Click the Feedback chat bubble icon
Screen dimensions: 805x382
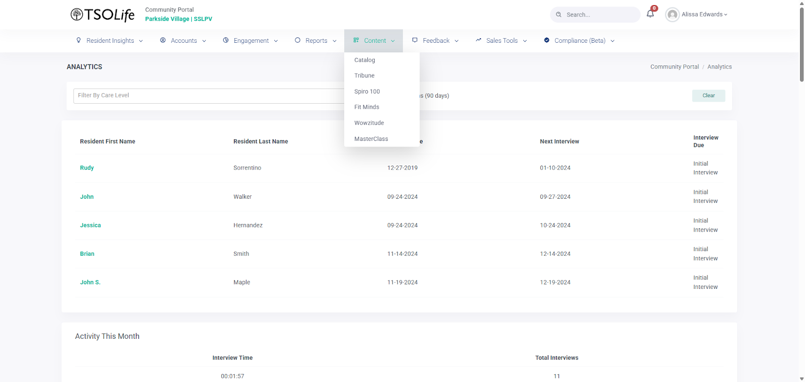tap(415, 40)
